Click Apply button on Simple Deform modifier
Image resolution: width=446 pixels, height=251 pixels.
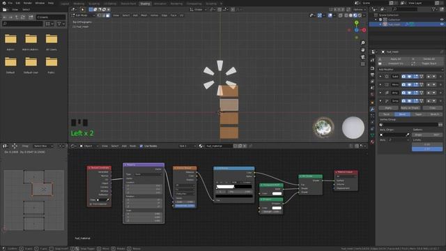[388, 108]
